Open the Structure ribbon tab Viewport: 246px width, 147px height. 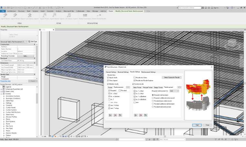(x=21, y=11)
